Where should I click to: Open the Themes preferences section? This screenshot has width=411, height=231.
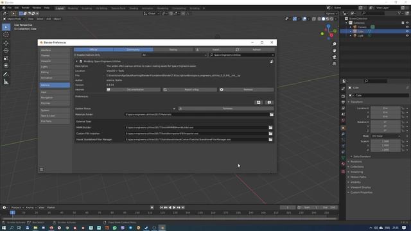coord(55,56)
